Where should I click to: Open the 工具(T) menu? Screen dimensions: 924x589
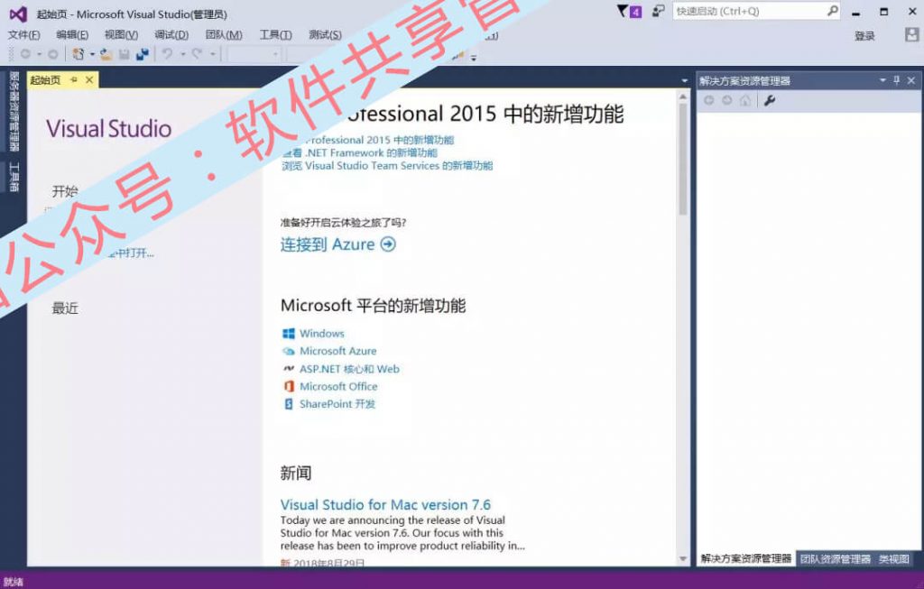click(275, 35)
